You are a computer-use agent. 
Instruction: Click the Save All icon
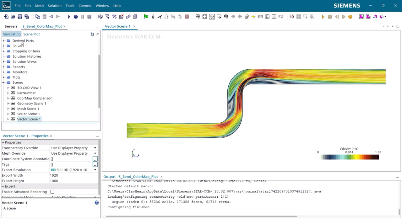(x=27, y=17)
